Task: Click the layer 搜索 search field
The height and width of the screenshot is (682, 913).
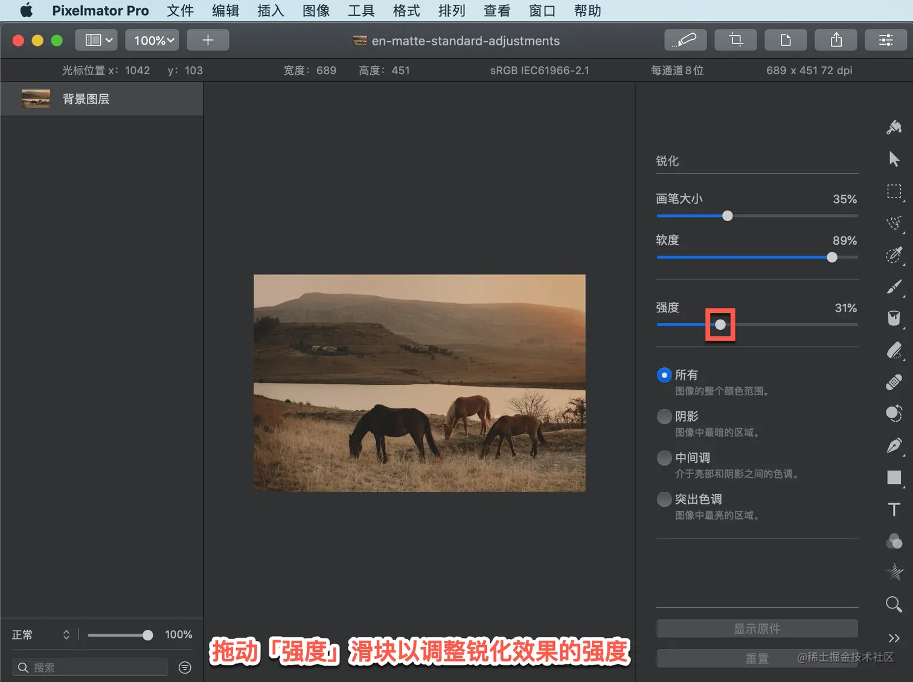Action: (x=90, y=668)
